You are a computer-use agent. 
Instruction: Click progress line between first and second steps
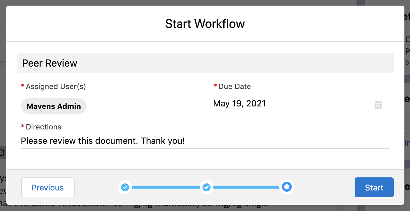(x=165, y=187)
